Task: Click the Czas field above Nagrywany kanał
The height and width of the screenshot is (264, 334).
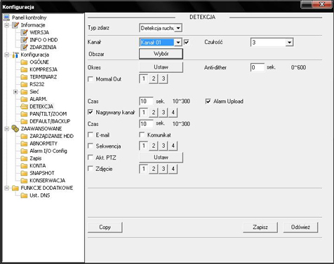Action: pos(146,102)
